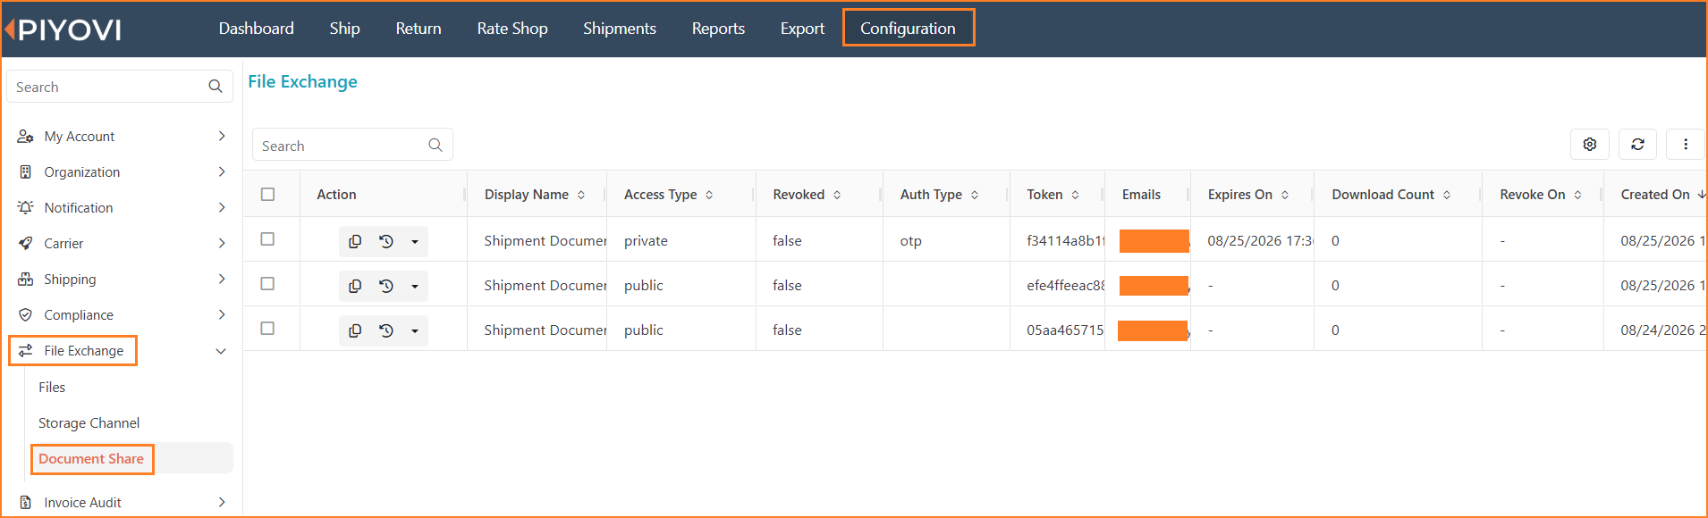Refresh the document share table

coord(1637,144)
